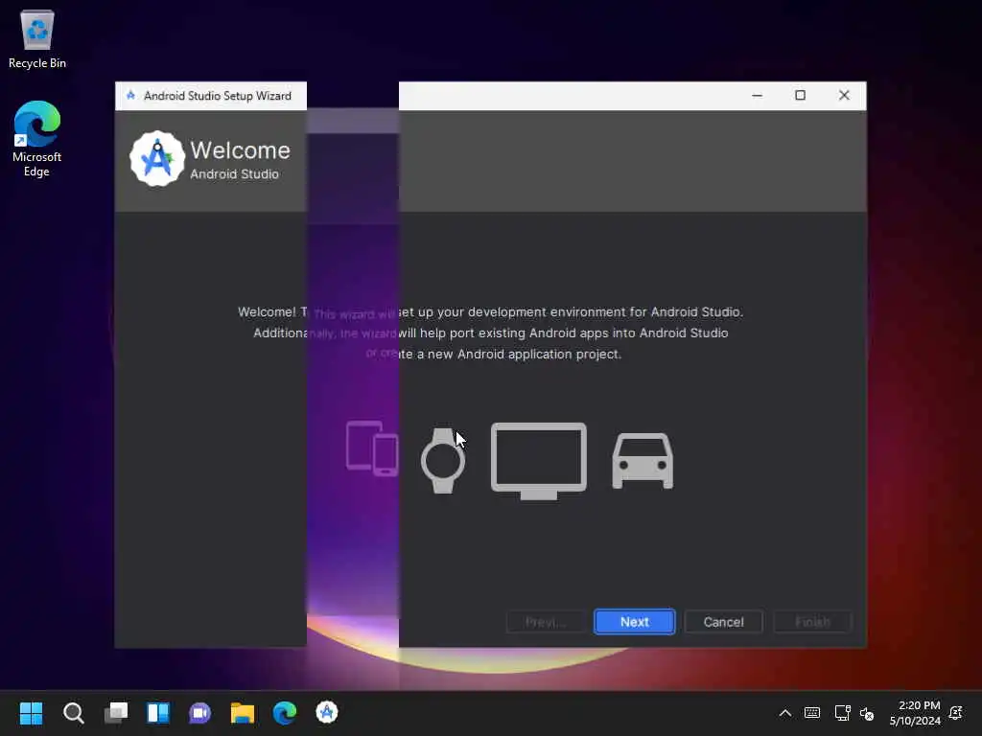Open Task View on the taskbar

pyautogui.click(x=116, y=713)
